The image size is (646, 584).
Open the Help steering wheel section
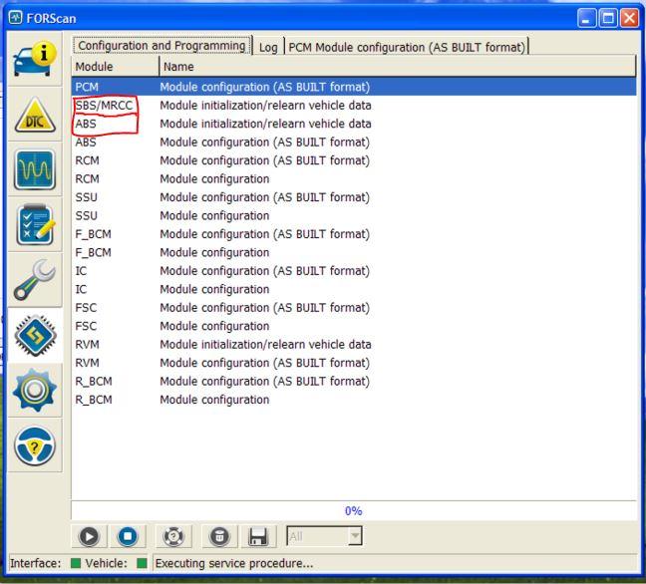35,445
